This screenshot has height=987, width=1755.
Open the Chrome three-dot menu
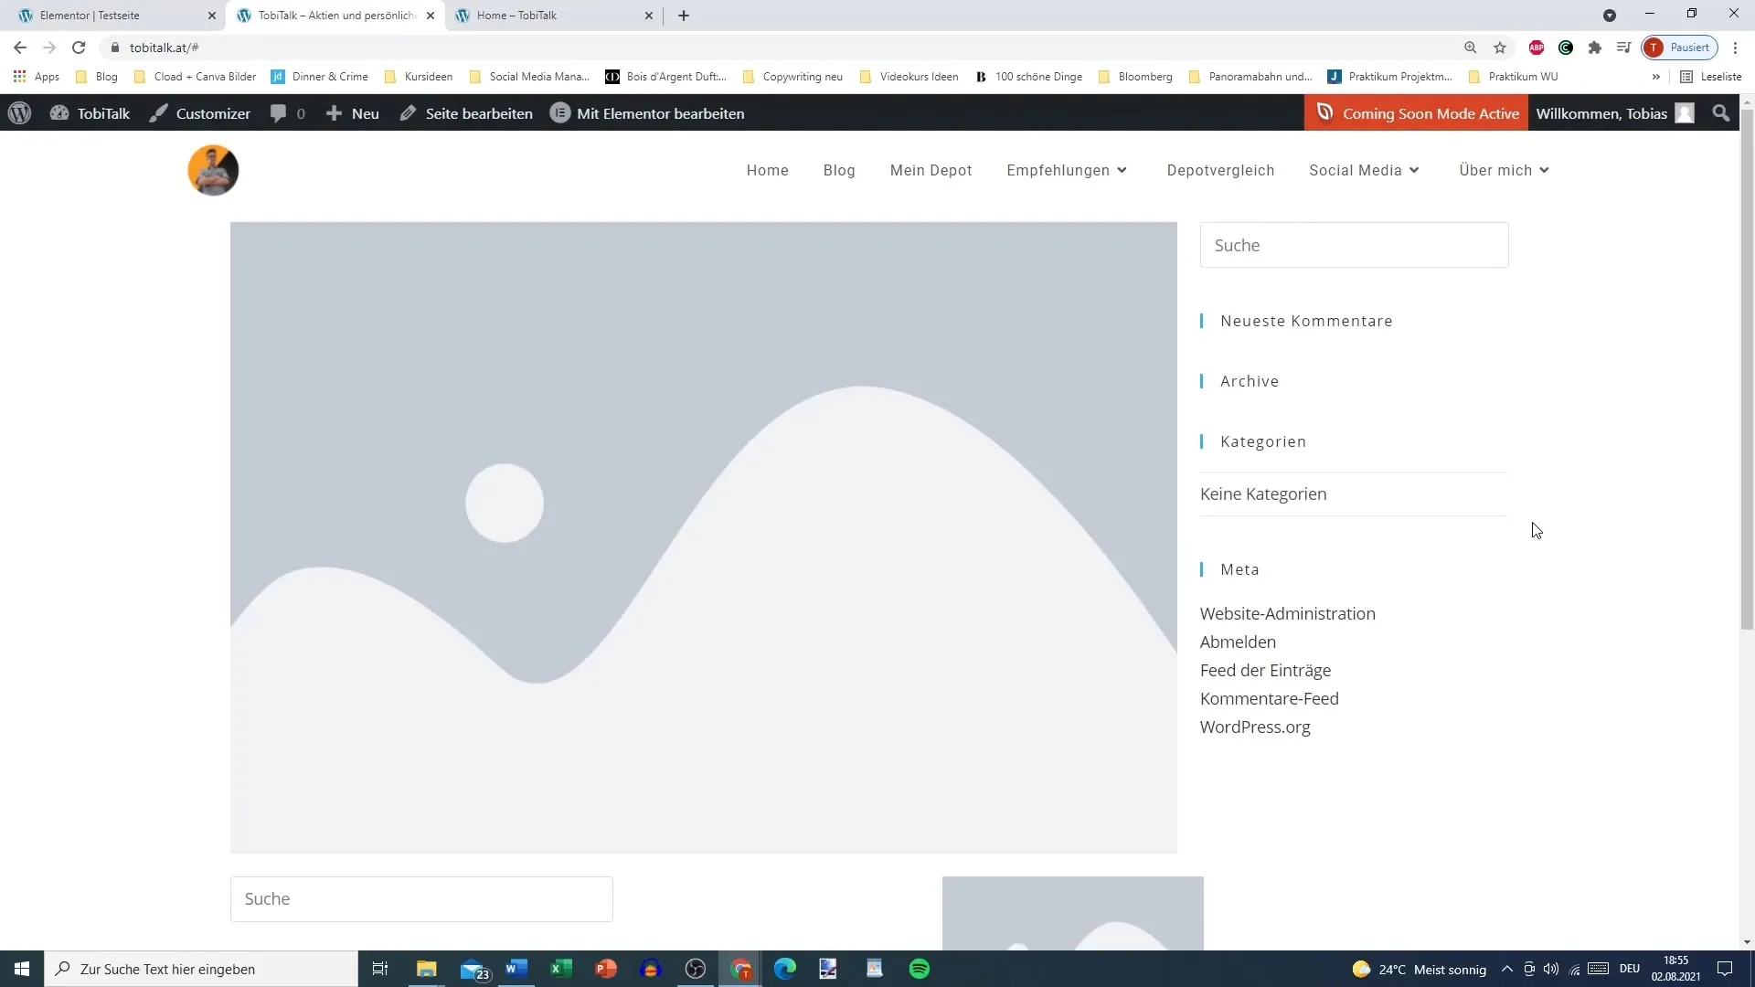pyautogui.click(x=1736, y=48)
